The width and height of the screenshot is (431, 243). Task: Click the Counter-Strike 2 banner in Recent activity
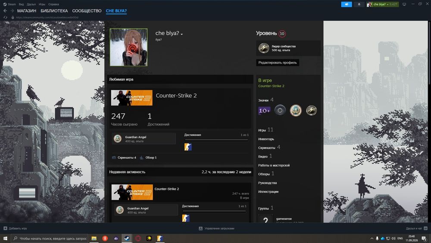(x=132, y=192)
